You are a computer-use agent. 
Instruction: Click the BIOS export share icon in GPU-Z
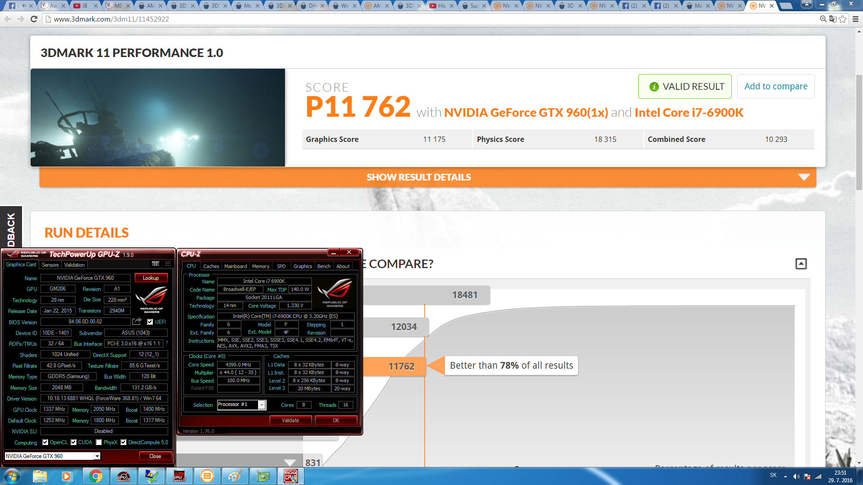coord(137,322)
